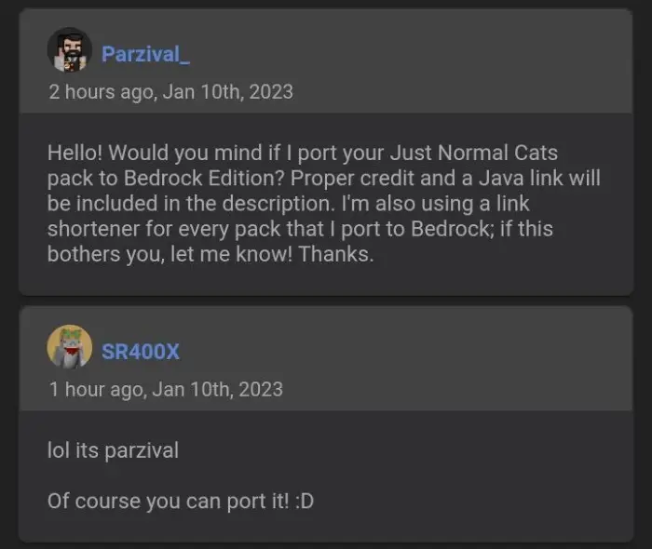
Task: Click Parzival_'s bearded avatar icon
Action: coord(69,51)
